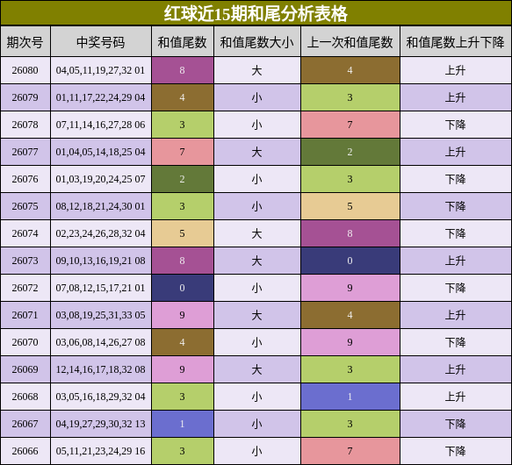This screenshot has height=465, width=512.
Task: Click brown 和值尾数 cell 4 in row 26079
Action: pyautogui.click(x=183, y=97)
